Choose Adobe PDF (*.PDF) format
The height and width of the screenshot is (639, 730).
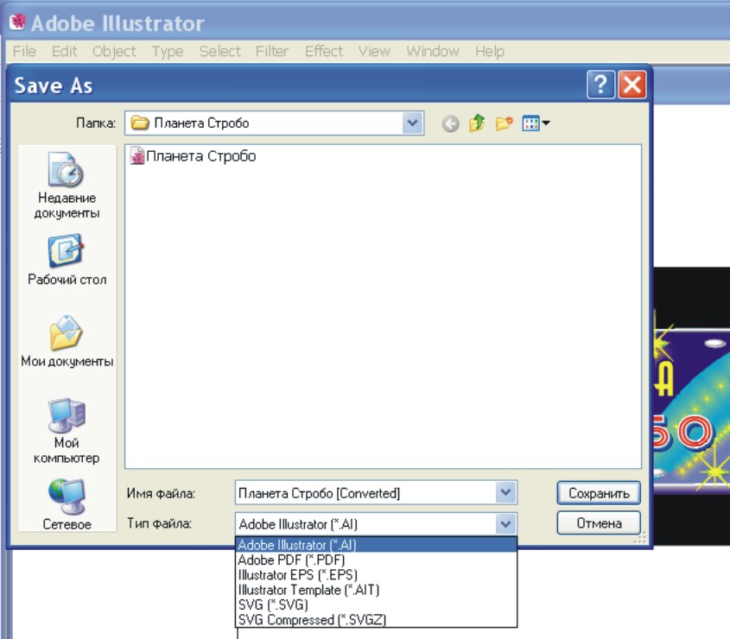pyautogui.click(x=376, y=560)
